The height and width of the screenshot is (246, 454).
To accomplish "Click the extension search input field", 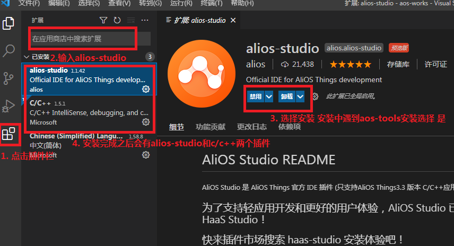I will tap(90, 39).
